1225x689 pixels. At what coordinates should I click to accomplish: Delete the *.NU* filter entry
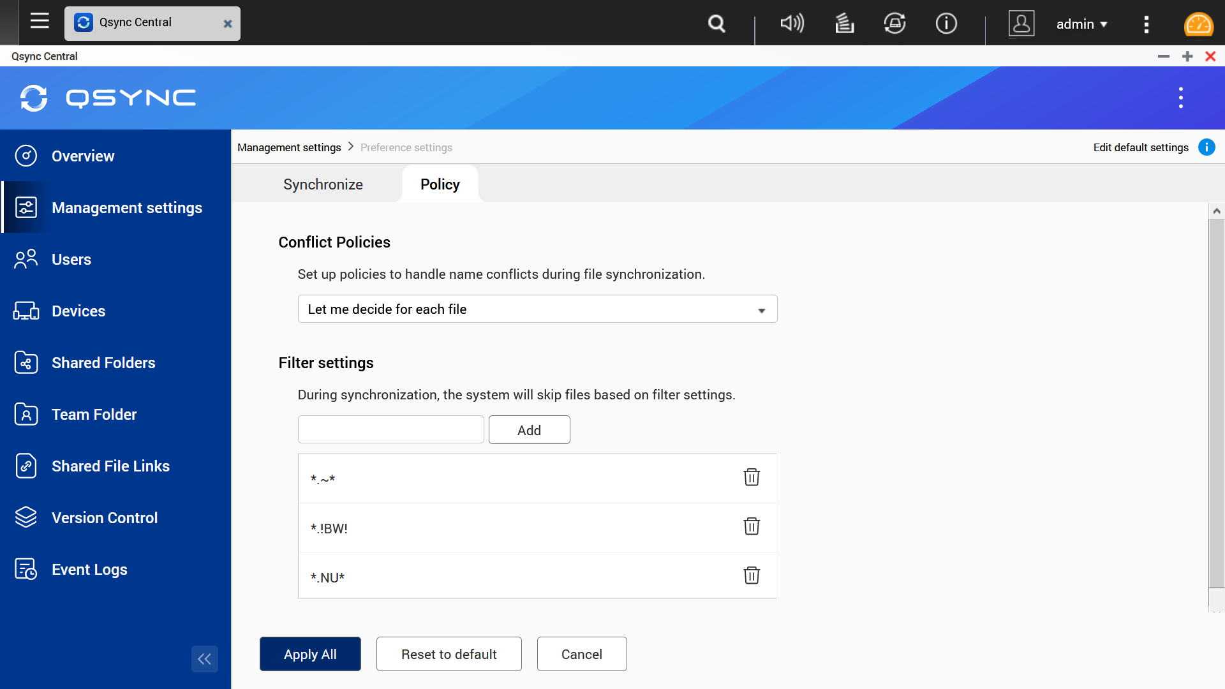click(x=752, y=575)
